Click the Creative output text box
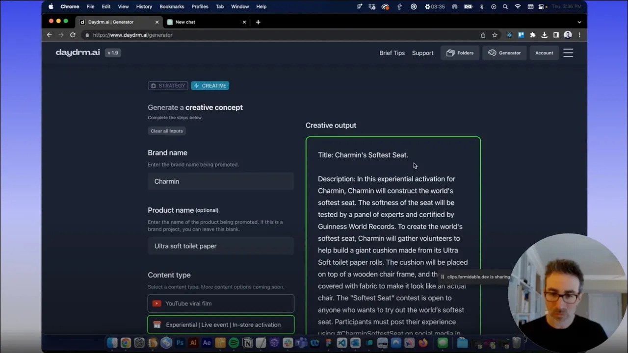Image resolution: width=628 pixels, height=353 pixels. pyautogui.click(x=393, y=236)
